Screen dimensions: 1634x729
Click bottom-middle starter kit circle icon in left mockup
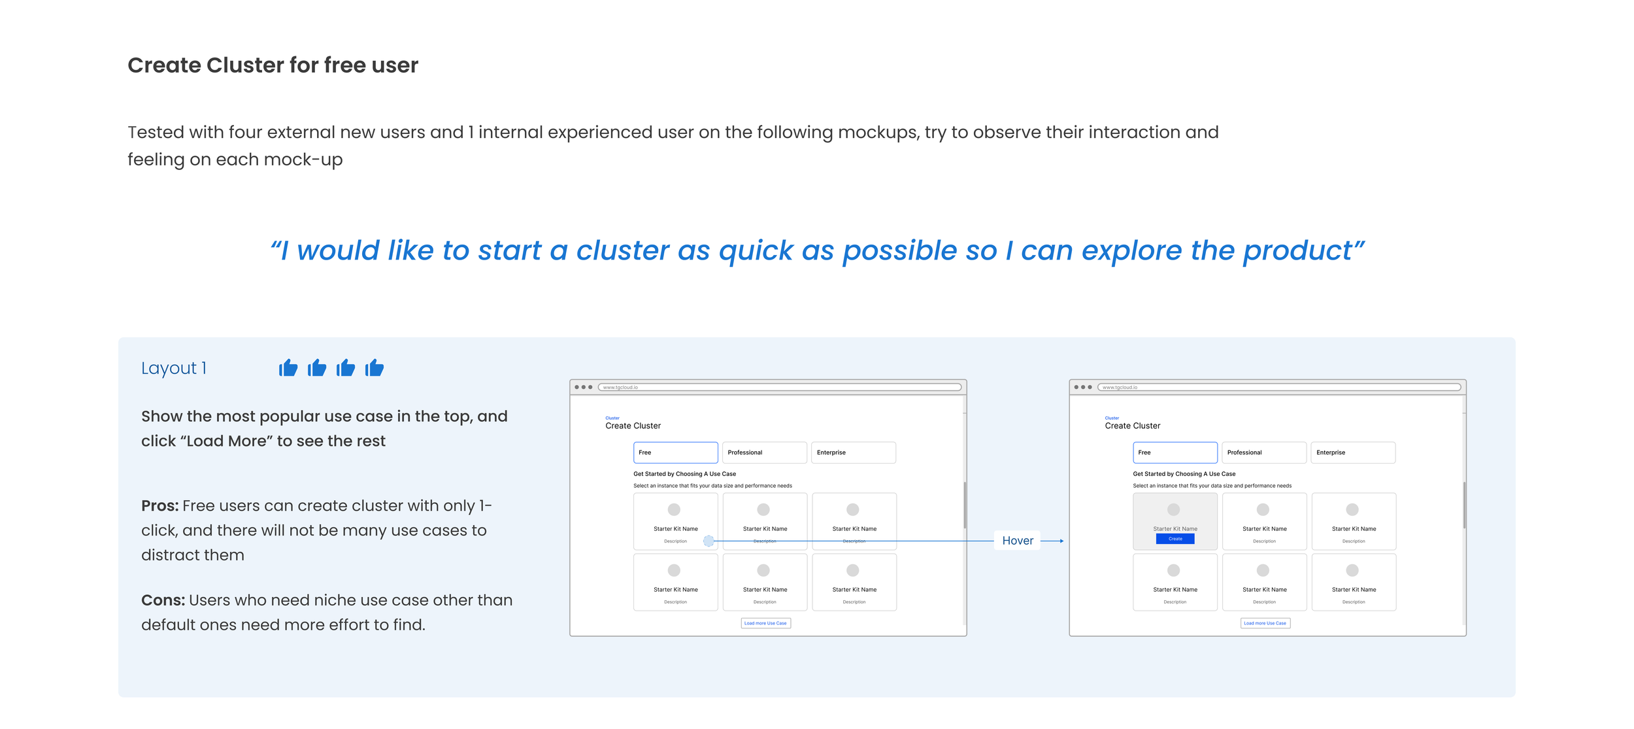pyautogui.click(x=763, y=570)
